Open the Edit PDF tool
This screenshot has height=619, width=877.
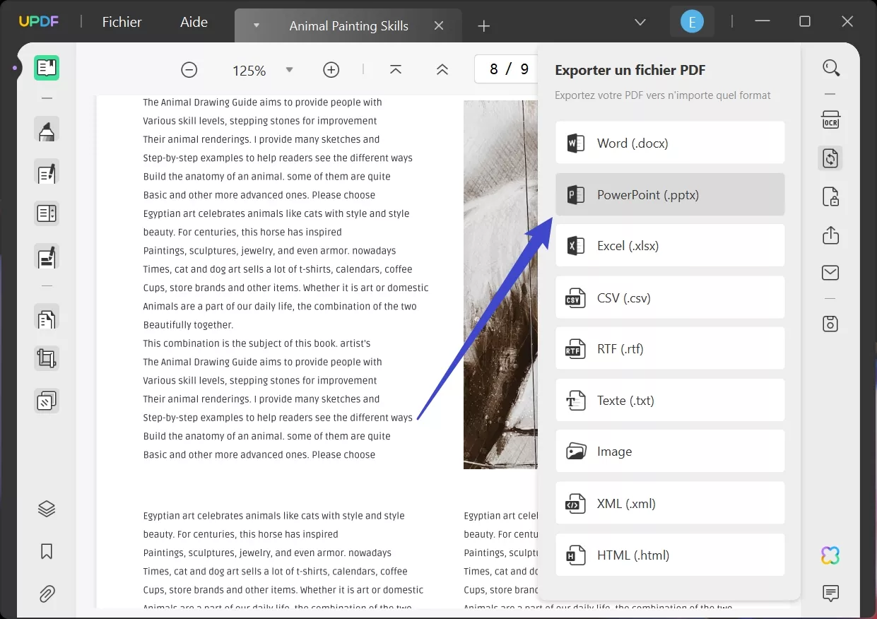(47, 172)
